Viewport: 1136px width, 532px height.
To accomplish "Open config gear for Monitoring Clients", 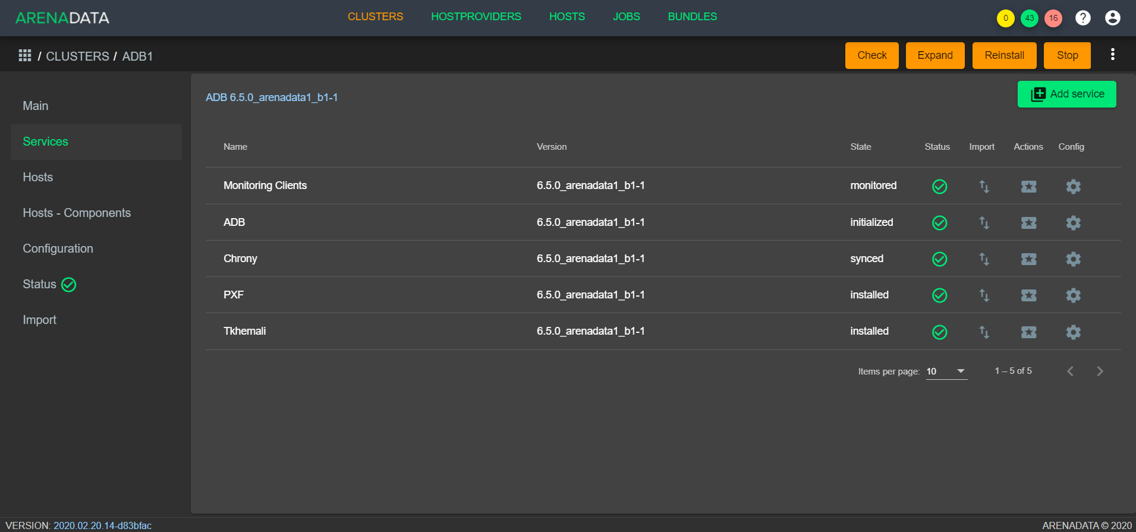I will tap(1073, 187).
